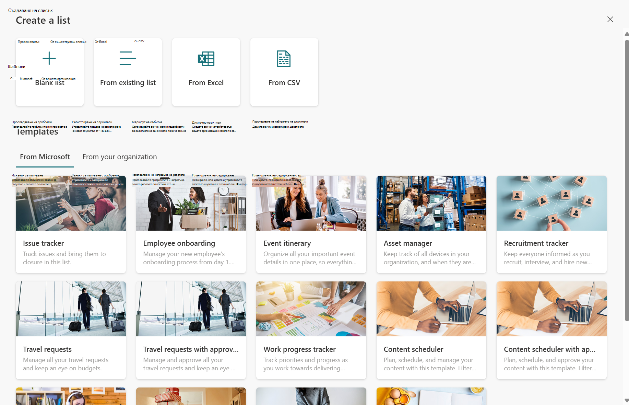Open the bottom-row template with gift boxes
Viewport: 629px width, 405px height.
click(x=191, y=396)
